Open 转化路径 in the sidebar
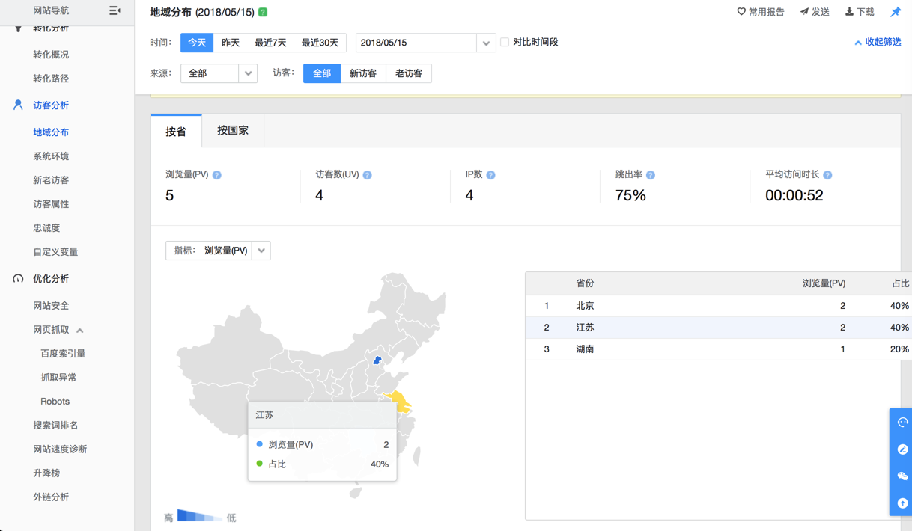 (51, 79)
